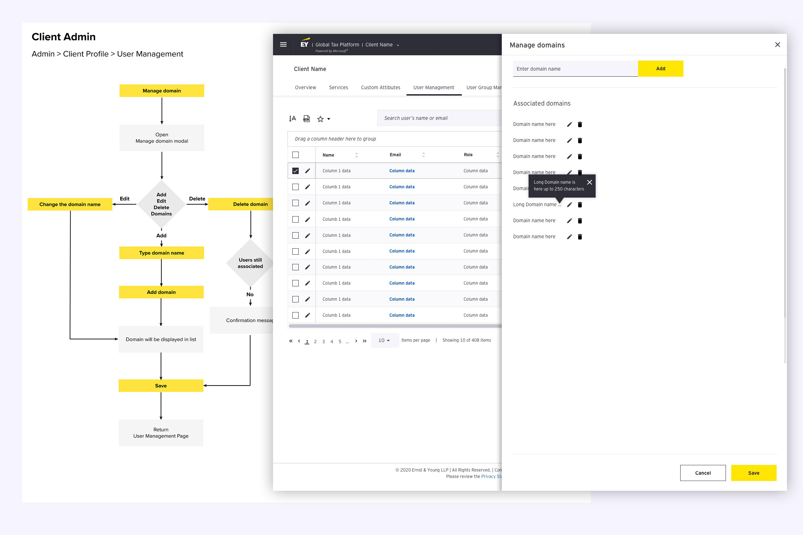Image resolution: width=803 pixels, height=535 pixels.
Task: Export the table as XSL file
Action: (x=306, y=118)
